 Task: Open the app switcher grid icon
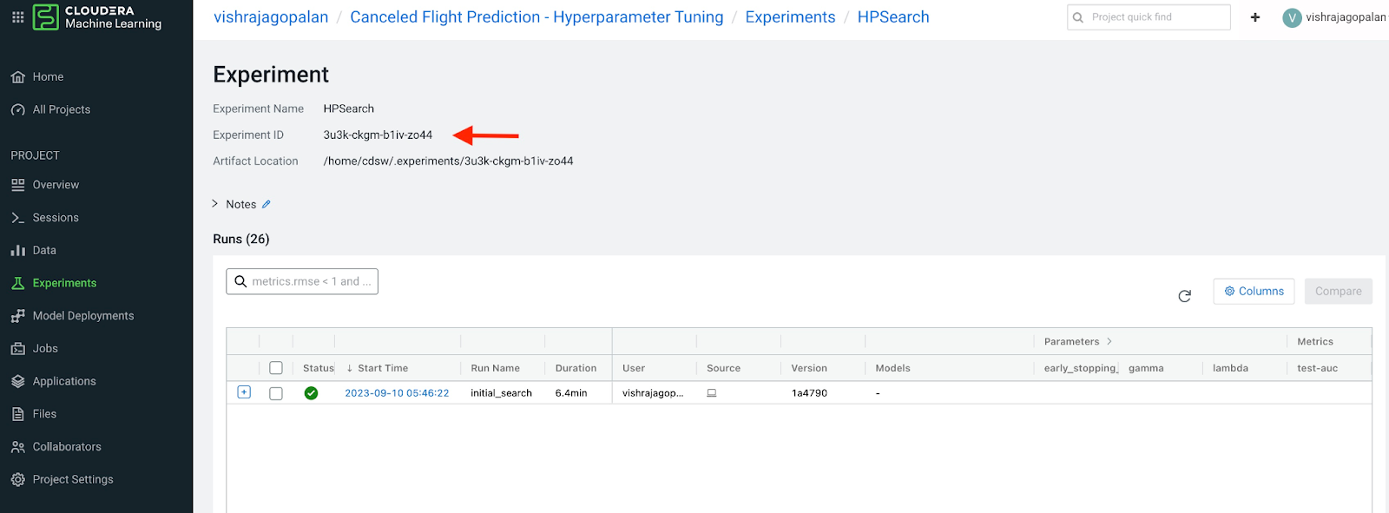(17, 17)
